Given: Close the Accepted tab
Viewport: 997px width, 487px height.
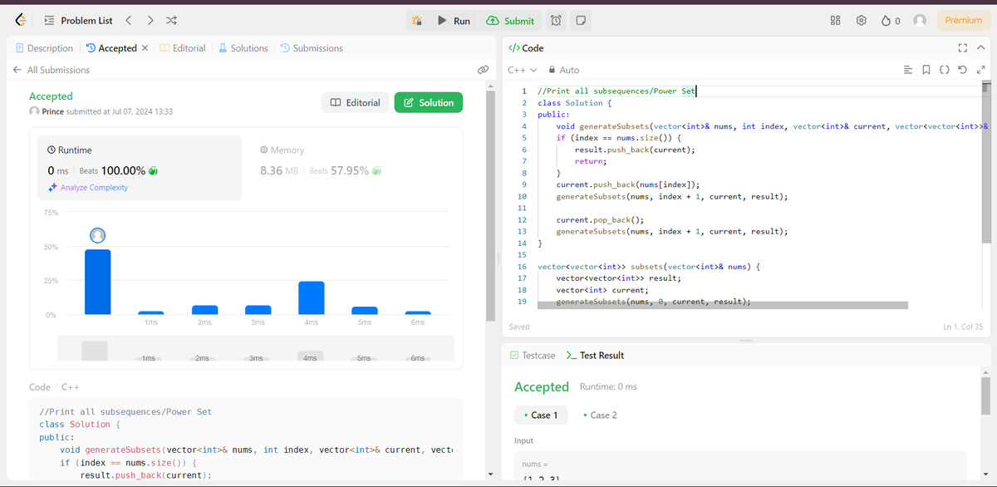Looking at the screenshot, I should [x=145, y=48].
